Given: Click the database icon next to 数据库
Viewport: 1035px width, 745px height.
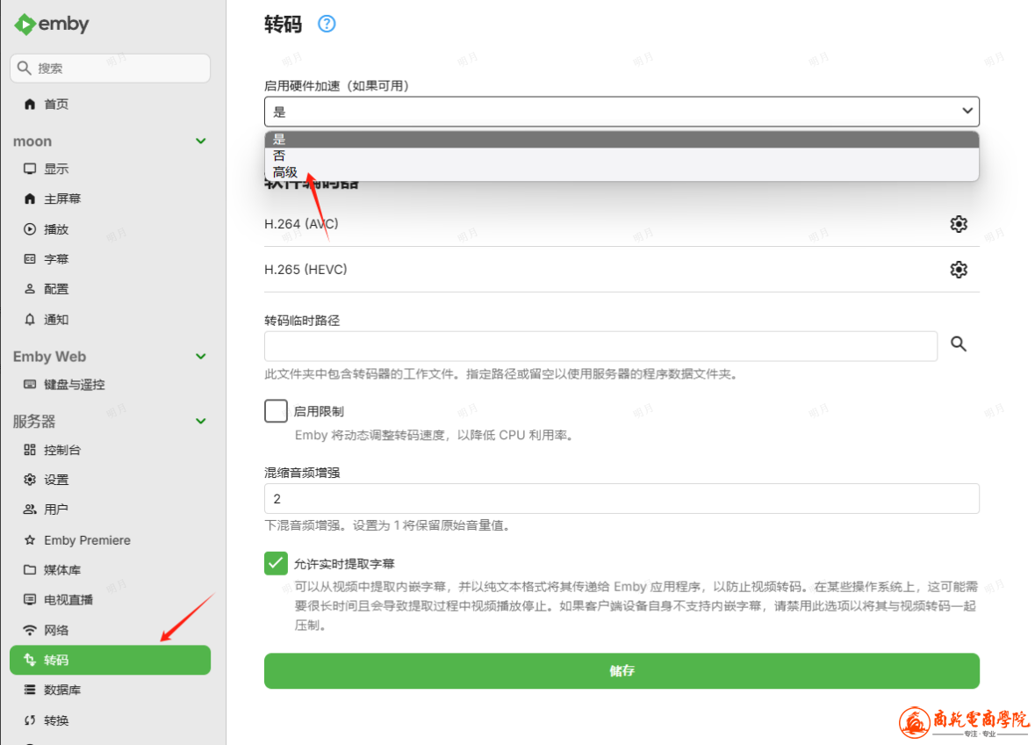Looking at the screenshot, I should point(30,690).
